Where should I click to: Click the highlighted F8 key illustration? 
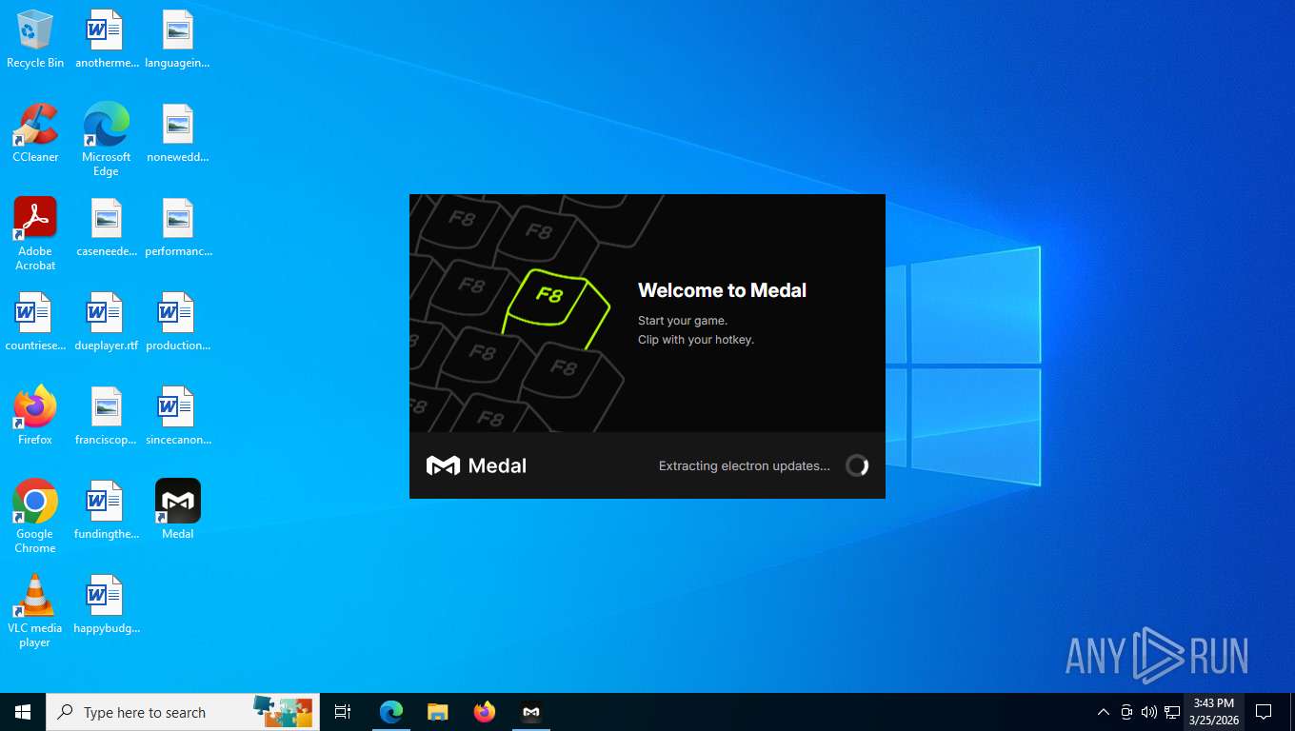[x=555, y=307]
